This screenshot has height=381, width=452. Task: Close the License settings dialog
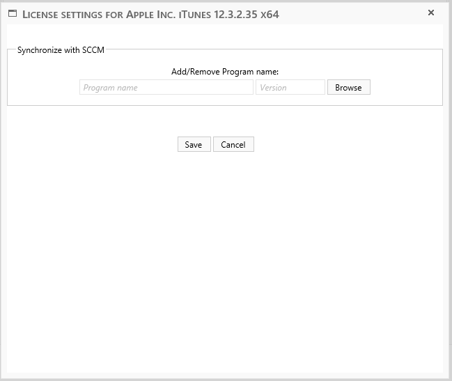click(431, 13)
